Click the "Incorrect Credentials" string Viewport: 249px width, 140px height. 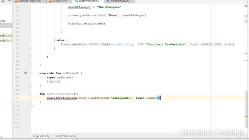[x=166, y=44]
